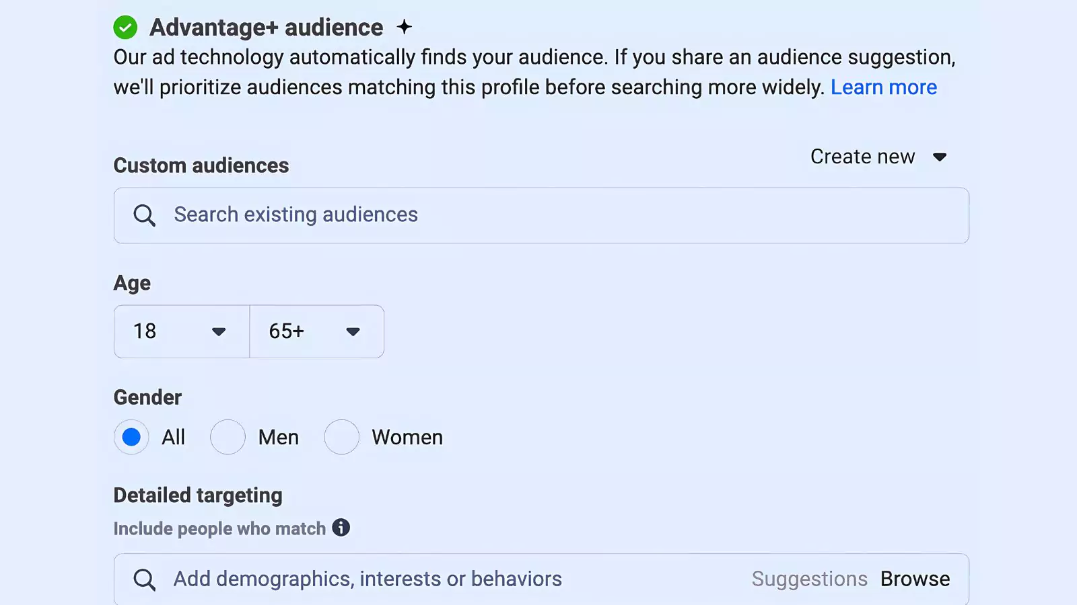Select the All gender radio button
Screen dimensions: 1077x605
(x=131, y=437)
